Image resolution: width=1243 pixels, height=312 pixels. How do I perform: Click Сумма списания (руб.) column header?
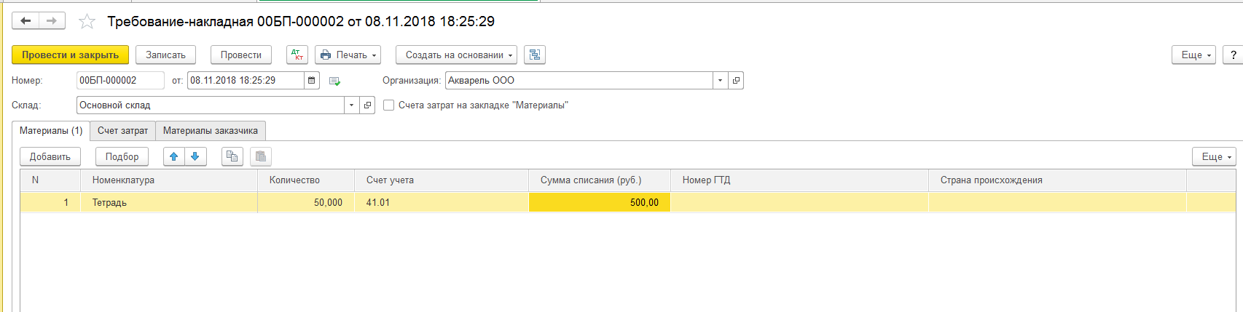click(600, 180)
